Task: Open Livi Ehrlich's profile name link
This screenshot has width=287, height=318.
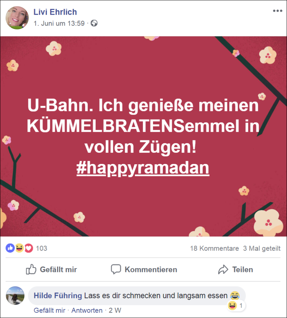Action: pos(55,12)
